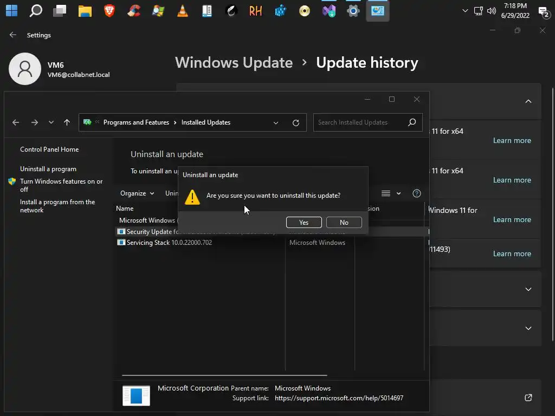555x416 pixels.
Task: Click the horizontal scrollbar in updates list
Action: click(224, 375)
